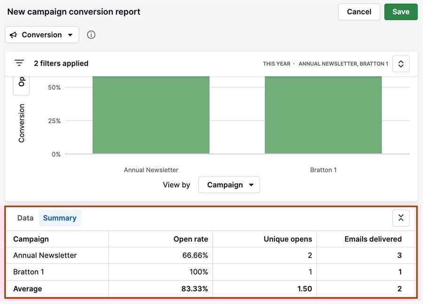423x304 pixels.
Task: Expand the filter bar with the double-chevron icon
Action: pos(400,63)
